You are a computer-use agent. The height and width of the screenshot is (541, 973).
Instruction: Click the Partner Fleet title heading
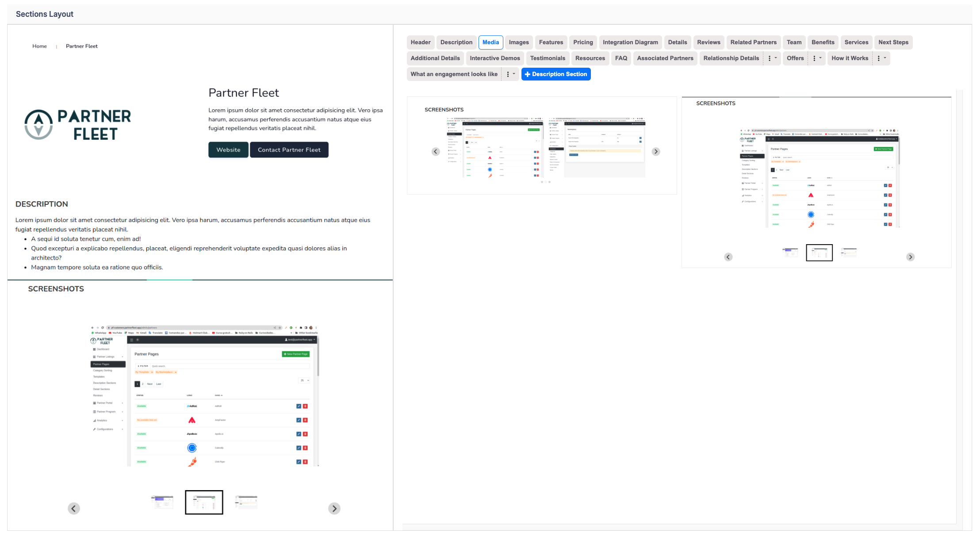point(244,93)
